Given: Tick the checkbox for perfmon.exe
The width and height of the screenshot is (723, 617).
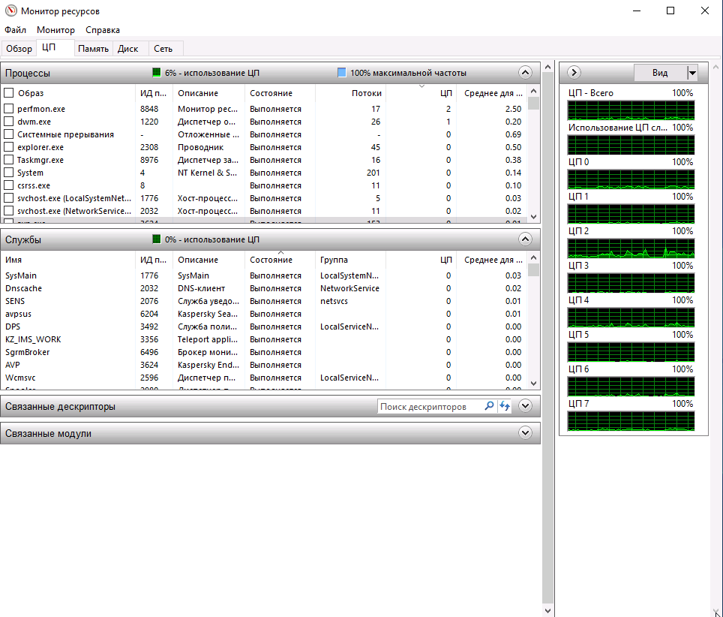Looking at the screenshot, I should (9, 109).
